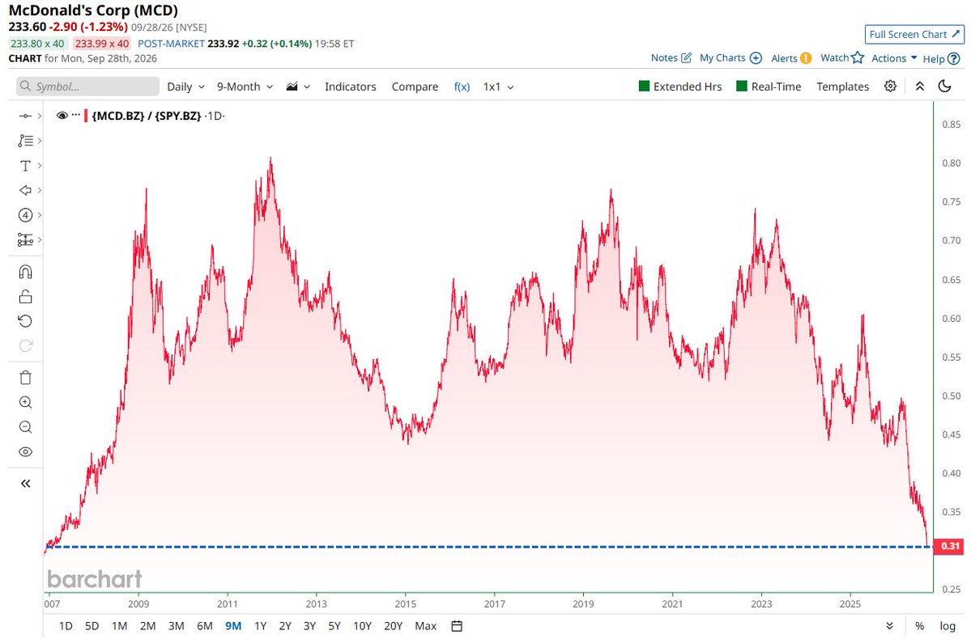This screenshot has height=639, width=971.
Task: Switch to dark mode moon icon
Action: [x=944, y=87]
